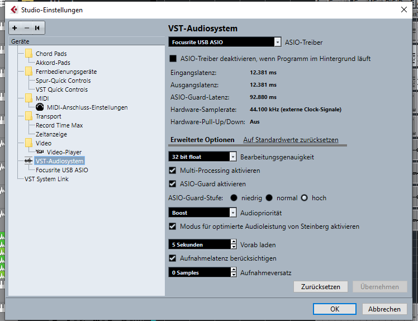Select ASIO-Guard-Stufe niedrig
The width and height of the screenshot is (418, 321).
point(234,198)
